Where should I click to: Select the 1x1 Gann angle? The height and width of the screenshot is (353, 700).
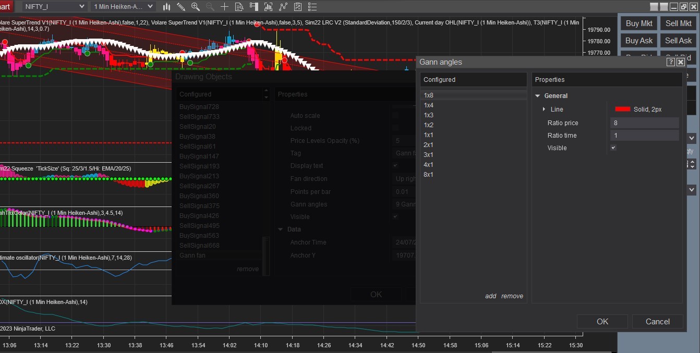tap(428, 135)
